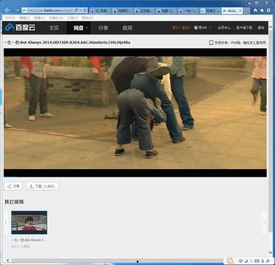The image size is (275, 265).
Task: Click the refresh icon in address bar
Action: 85,10
